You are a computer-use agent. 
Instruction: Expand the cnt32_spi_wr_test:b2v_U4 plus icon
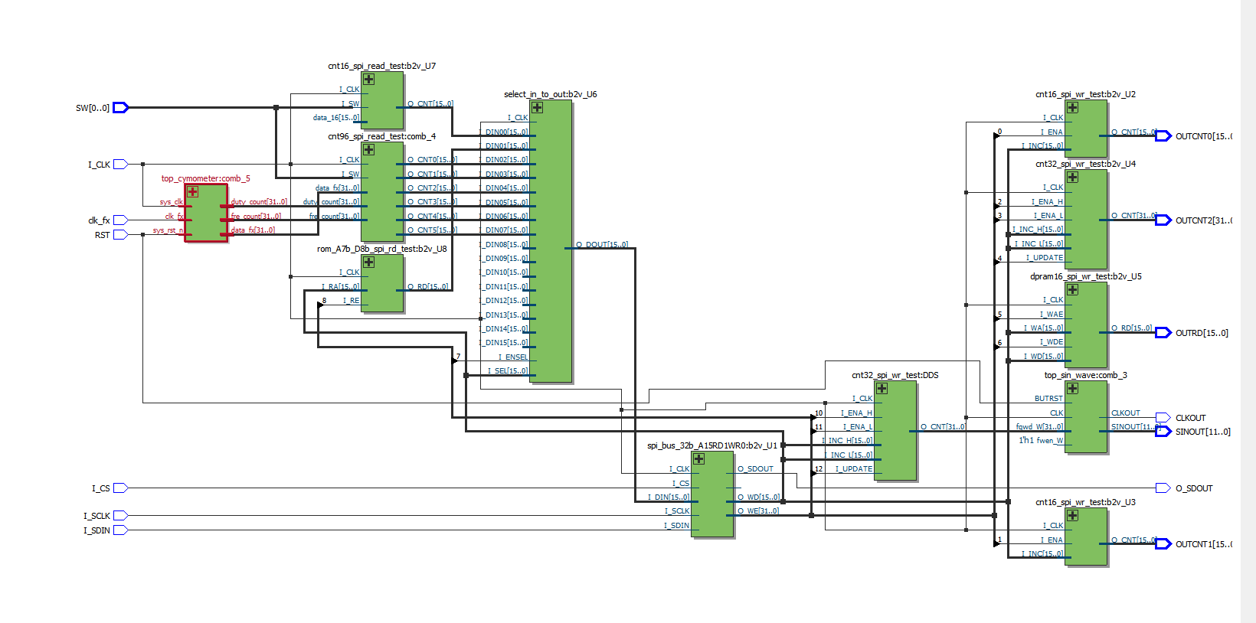[1072, 177]
